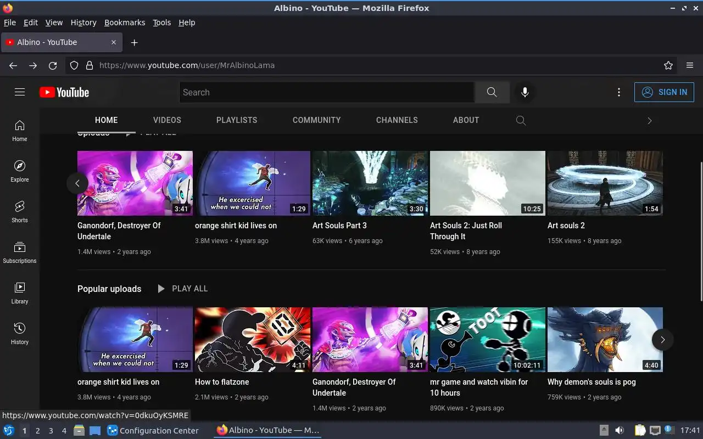Switch to the PLAYLISTS tab
The width and height of the screenshot is (703, 439).
point(237,120)
